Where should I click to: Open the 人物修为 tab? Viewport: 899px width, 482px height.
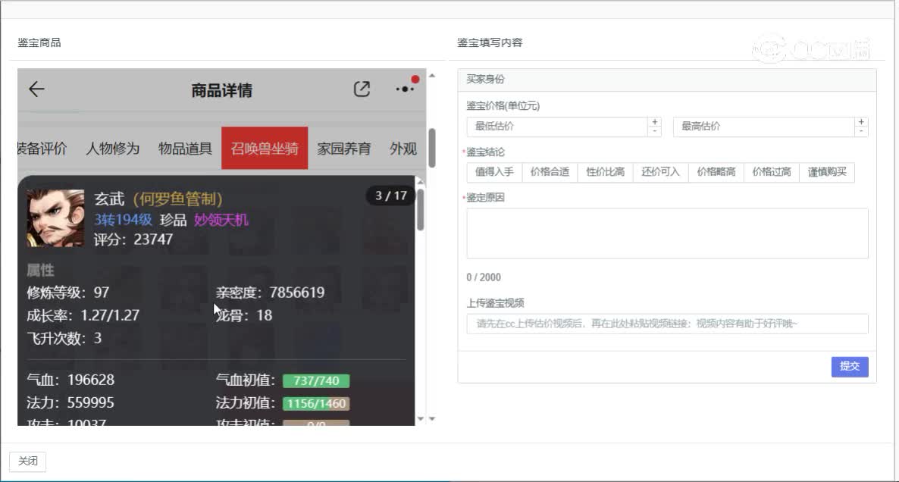pos(111,149)
